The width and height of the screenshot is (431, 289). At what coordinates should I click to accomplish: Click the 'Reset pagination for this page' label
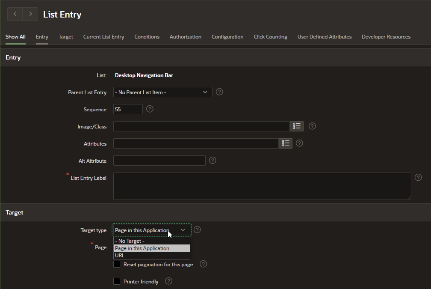[x=158, y=265]
